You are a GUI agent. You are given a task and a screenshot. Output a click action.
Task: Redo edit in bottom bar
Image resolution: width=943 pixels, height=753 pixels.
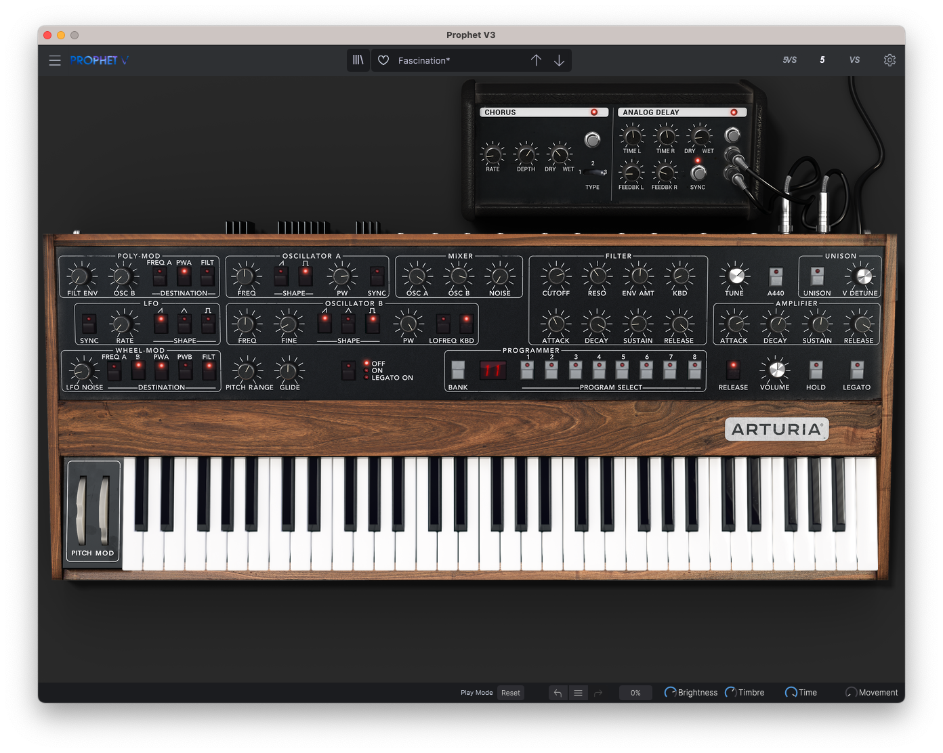(x=598, y=693)
